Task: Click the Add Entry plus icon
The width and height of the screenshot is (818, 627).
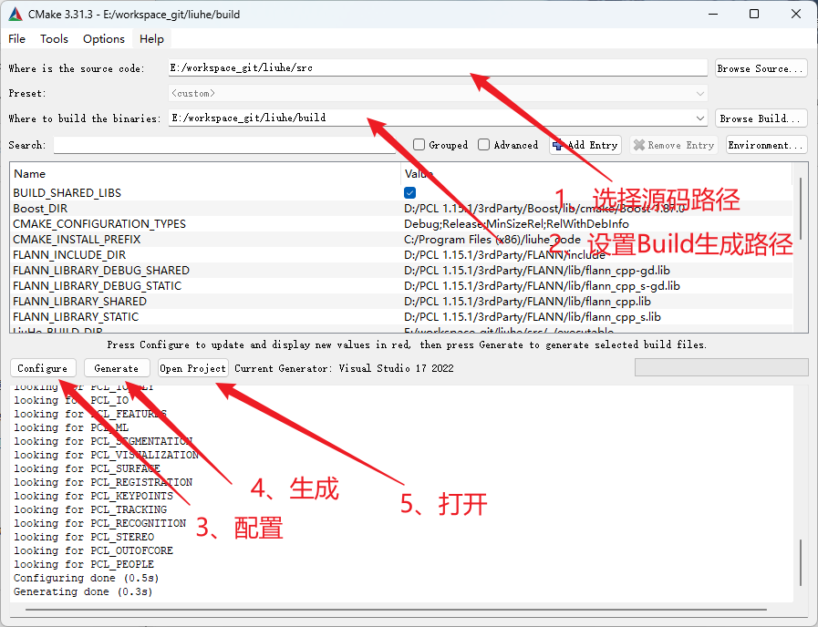Action: 557,145
